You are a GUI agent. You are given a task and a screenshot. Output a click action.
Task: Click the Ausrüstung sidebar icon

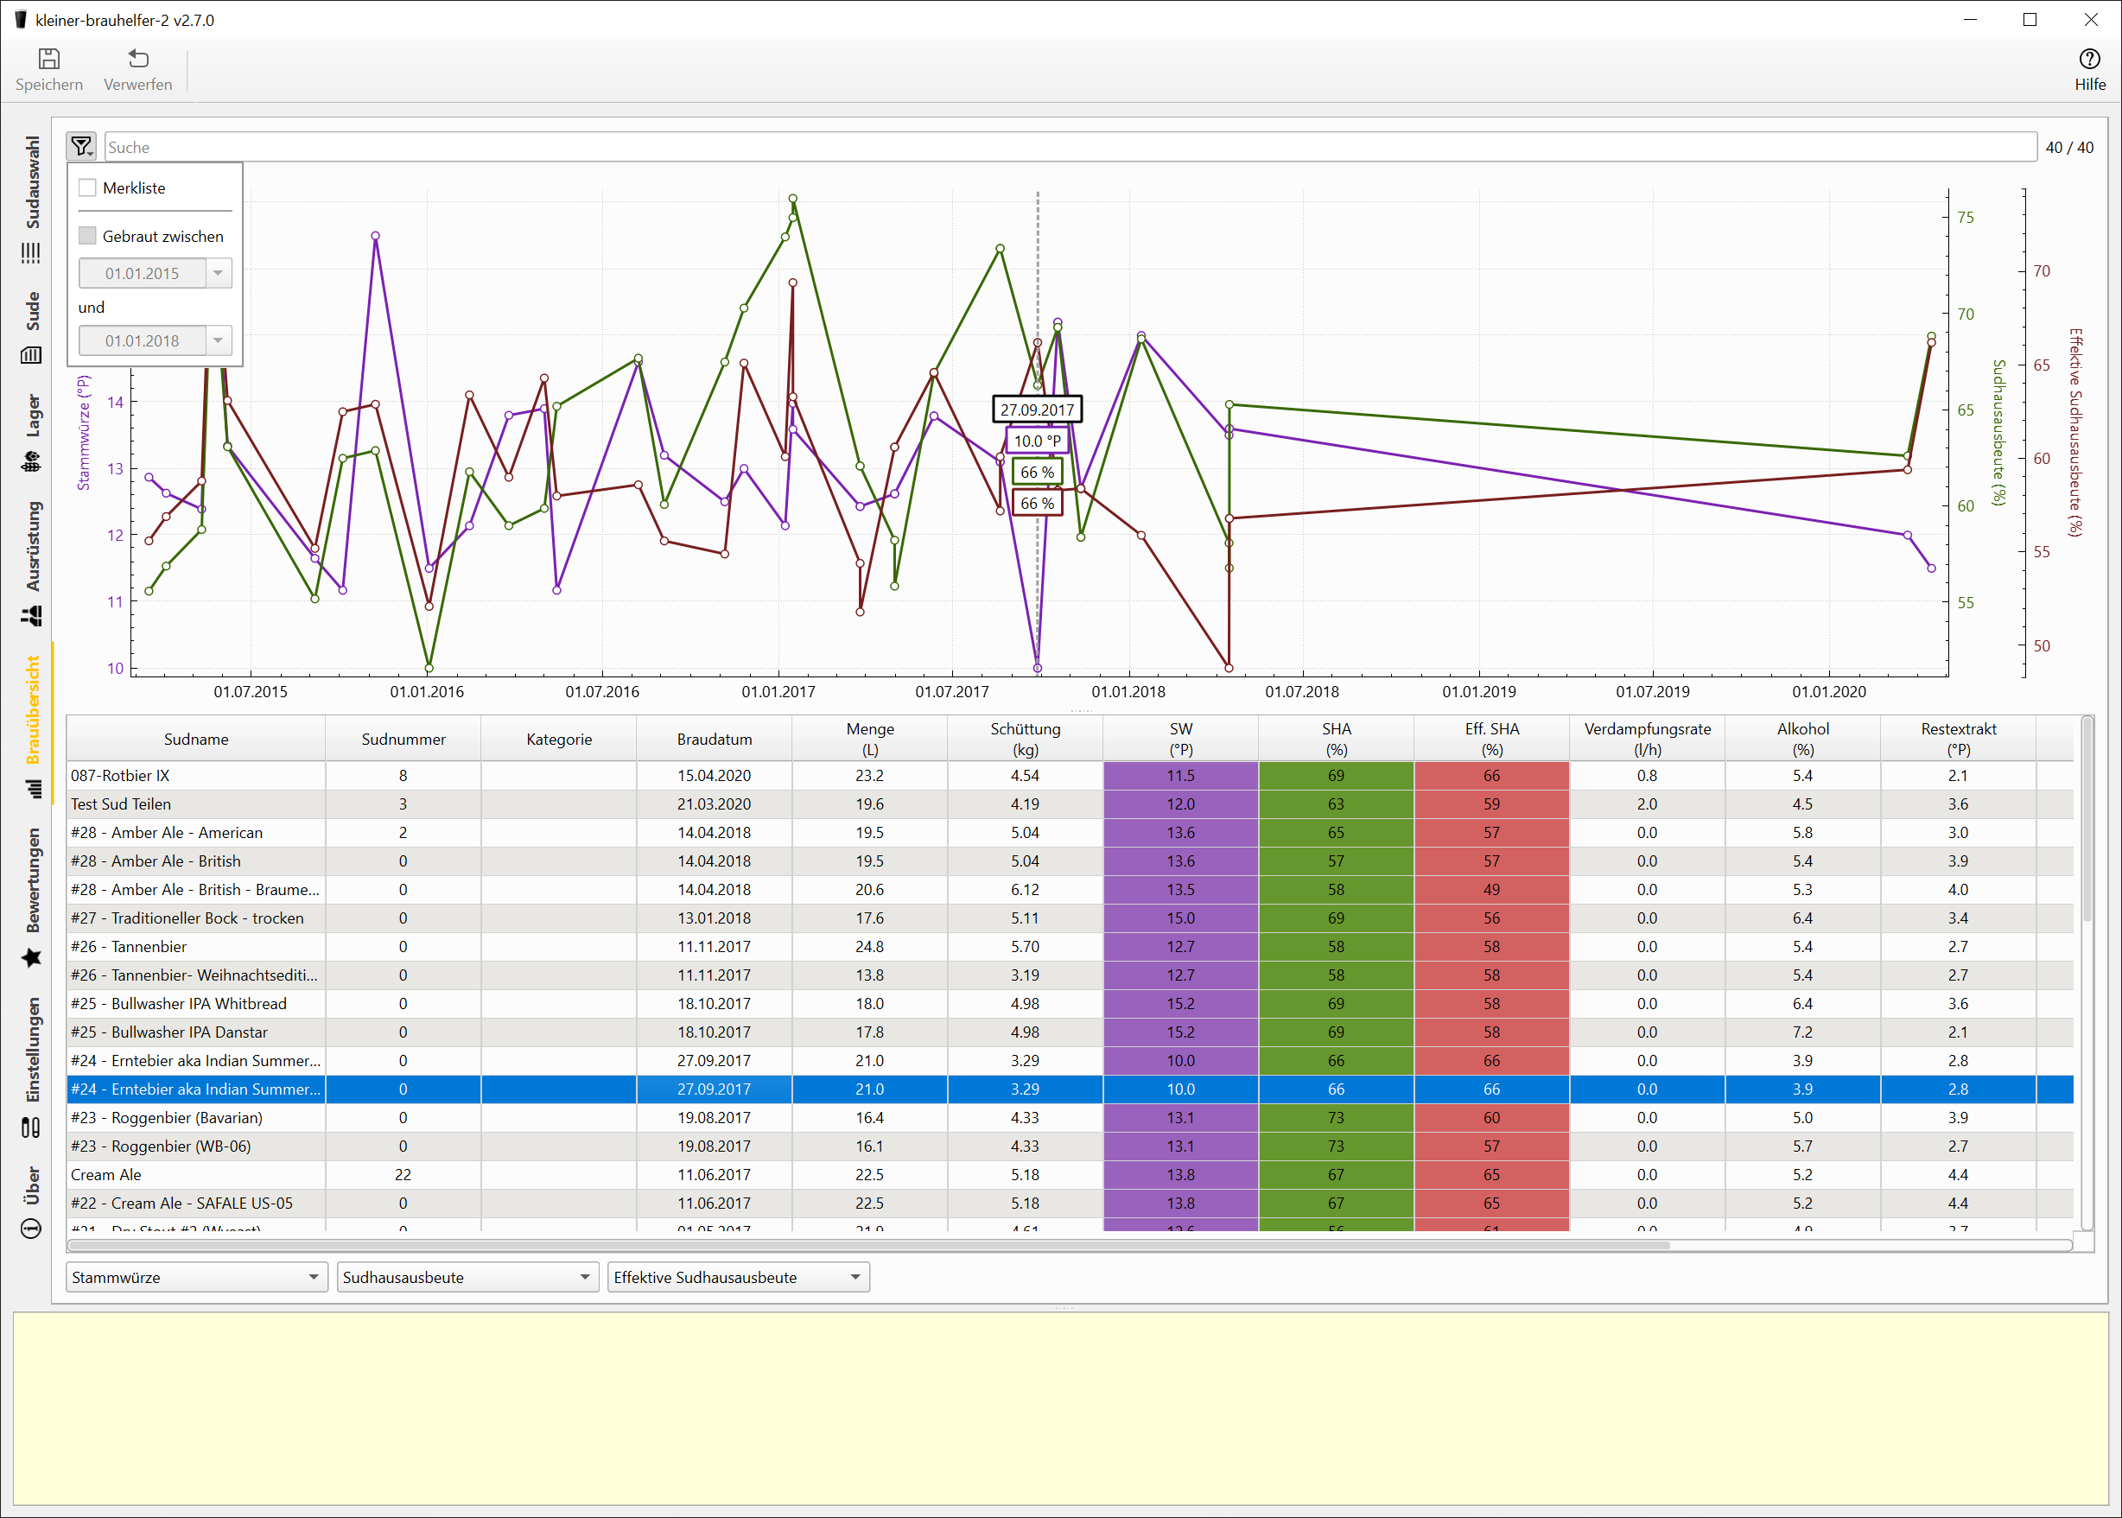[x=32, y=615]
